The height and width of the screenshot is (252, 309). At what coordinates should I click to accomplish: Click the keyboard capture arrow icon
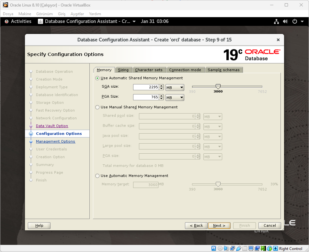point(276,248)
